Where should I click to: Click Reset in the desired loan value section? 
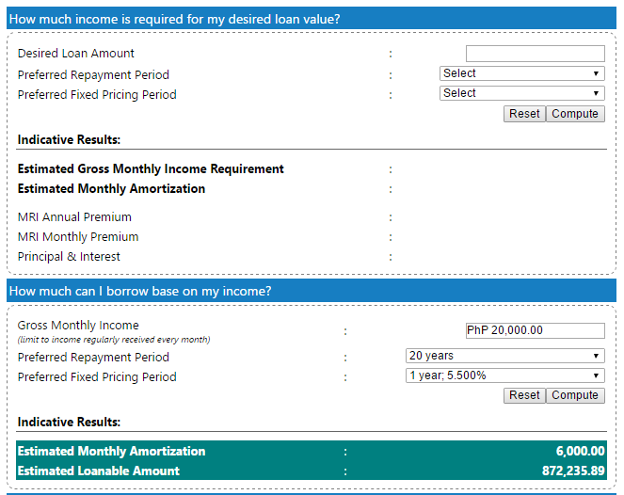coord(524,114)
